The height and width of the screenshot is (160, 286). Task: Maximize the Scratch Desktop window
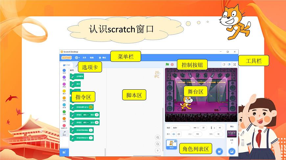(x=227, y=52)
